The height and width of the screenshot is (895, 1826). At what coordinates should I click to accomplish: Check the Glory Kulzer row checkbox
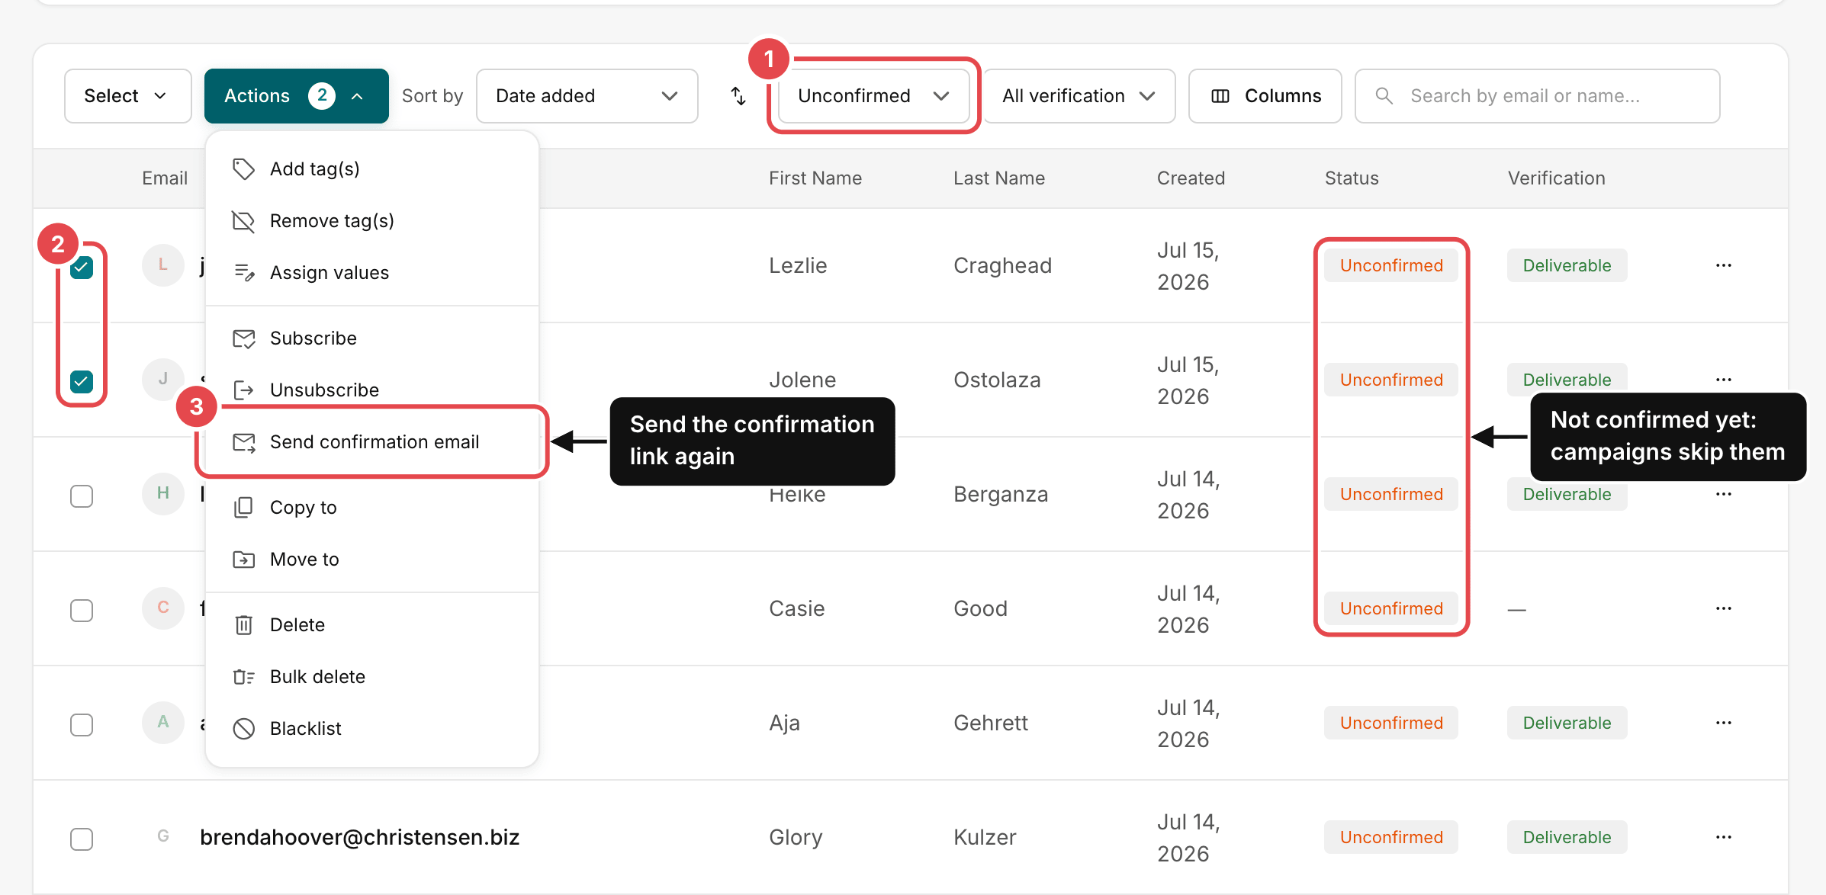tap(82, 839)
